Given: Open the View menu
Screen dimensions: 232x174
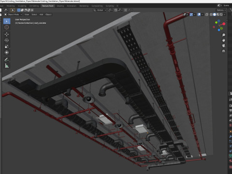Looking at the screenshot, I should point(27,14).
